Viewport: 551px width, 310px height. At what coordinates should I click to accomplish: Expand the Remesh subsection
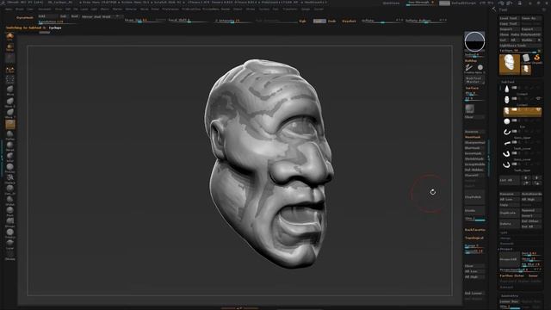pos(506,243)
